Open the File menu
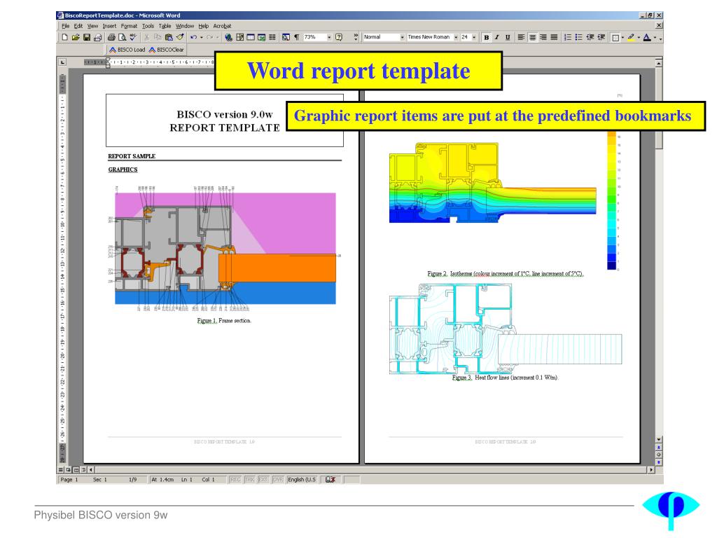This screenshot has height=538, width=717. (x=65, y=26)
